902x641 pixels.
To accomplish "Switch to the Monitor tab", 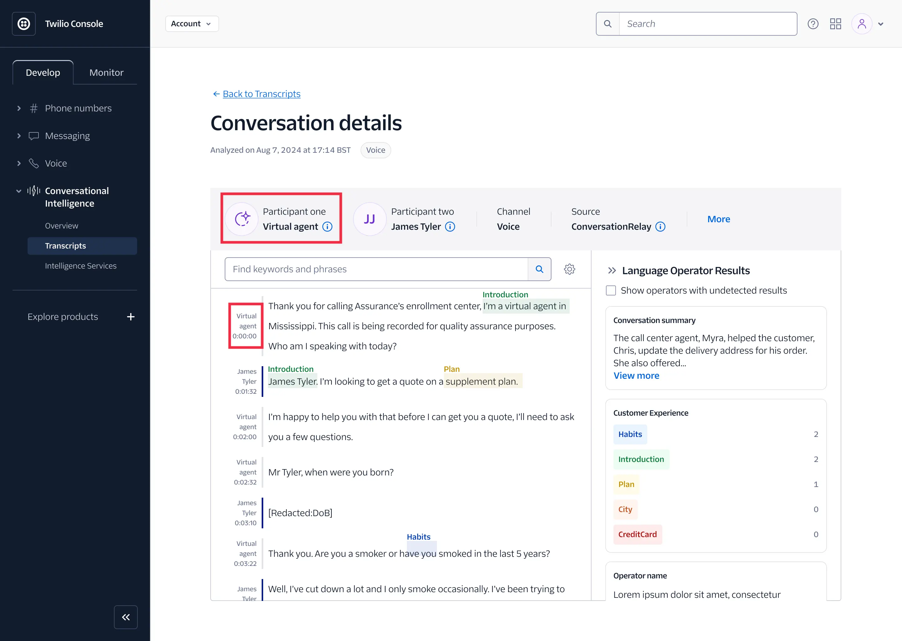I will point(106,73).
